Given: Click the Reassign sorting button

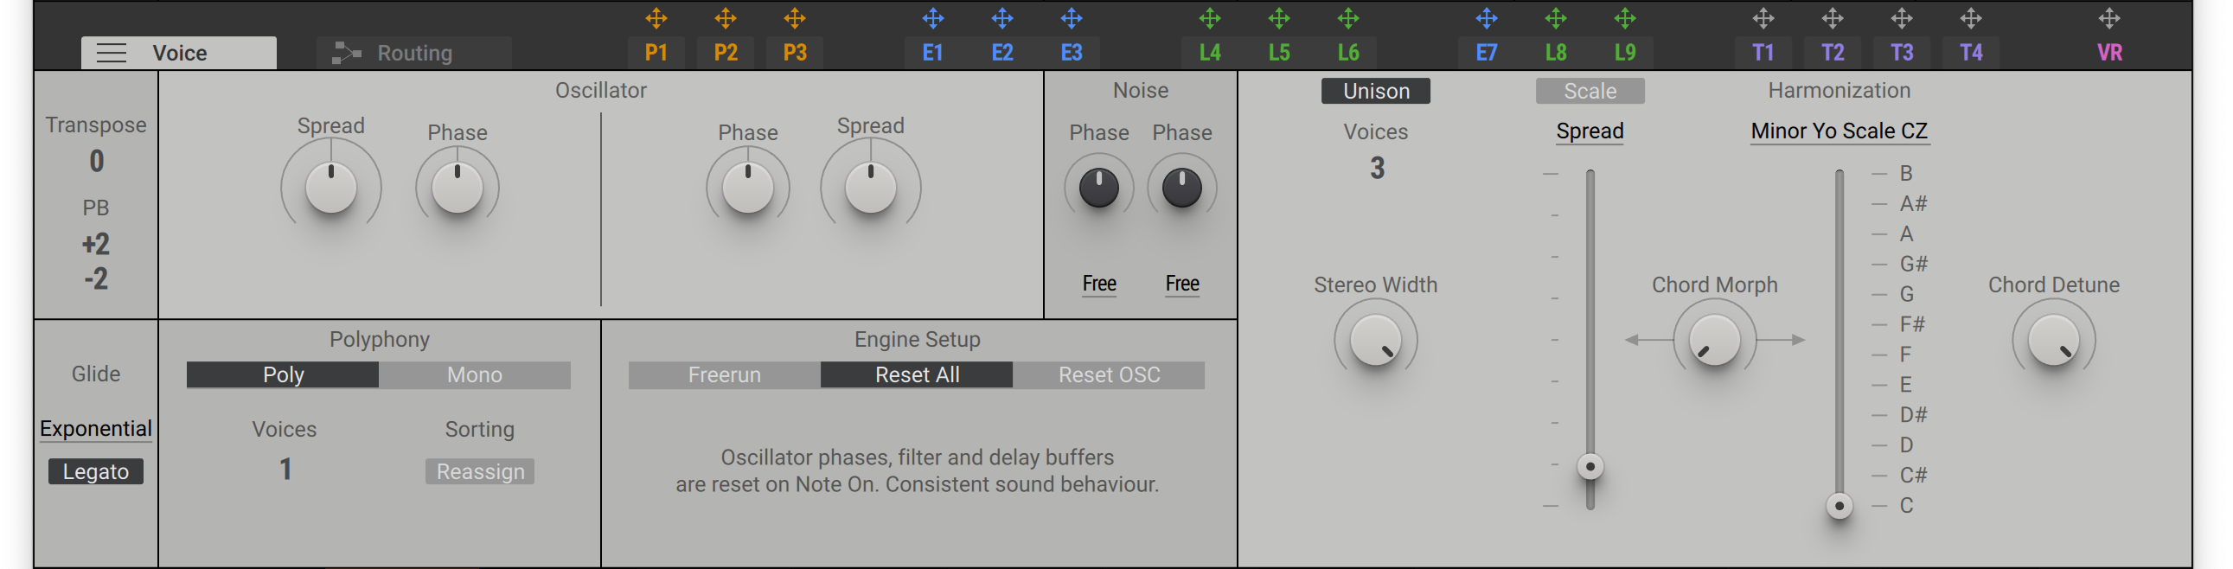Looking at the screenshot, I should 479,472.
